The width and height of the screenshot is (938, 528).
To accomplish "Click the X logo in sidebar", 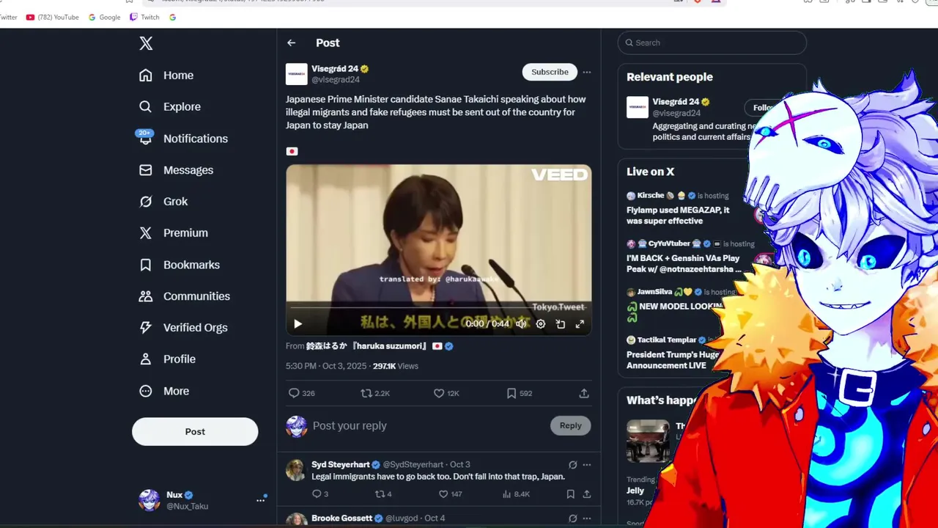I will [x=146, y=43].
